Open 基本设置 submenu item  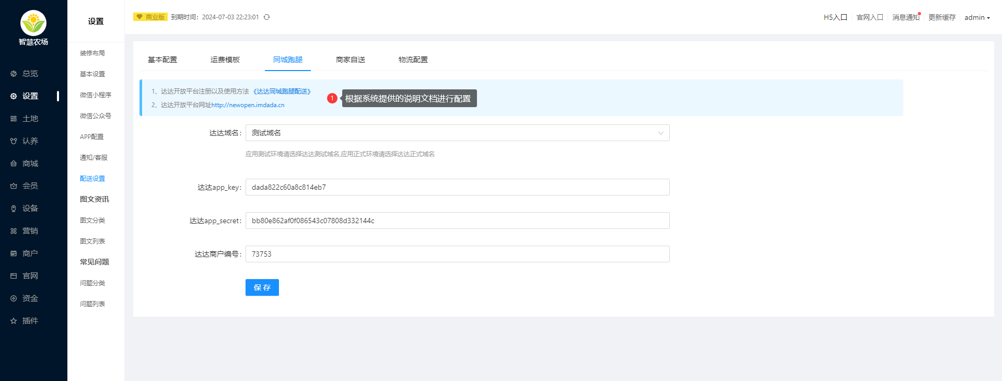(92, 74)
